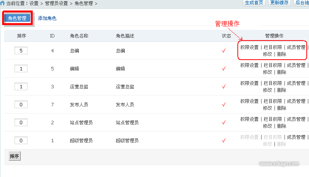Toggle status checkmark for 超级管理员 role

tap(224, 141)
